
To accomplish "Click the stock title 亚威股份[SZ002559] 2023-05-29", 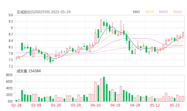I will pyautogui.click(x=43, y=12).
